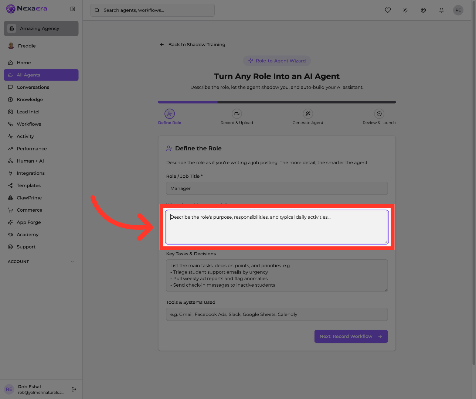Click the Search agents, workflows field
The width and height of the screenshot is (476, 399).
point(153,10)
